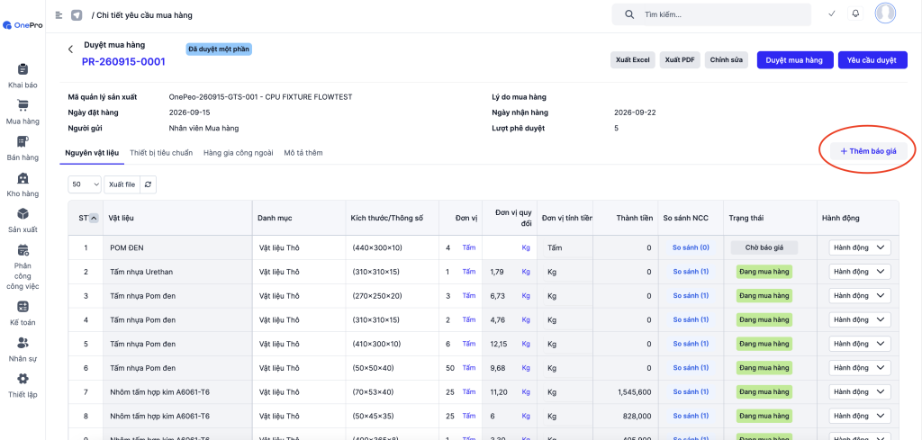Click OnePeo-260915-GTS-001 production code text
The height and width of the screenshot is (440, 922).
tap(260, 97)
